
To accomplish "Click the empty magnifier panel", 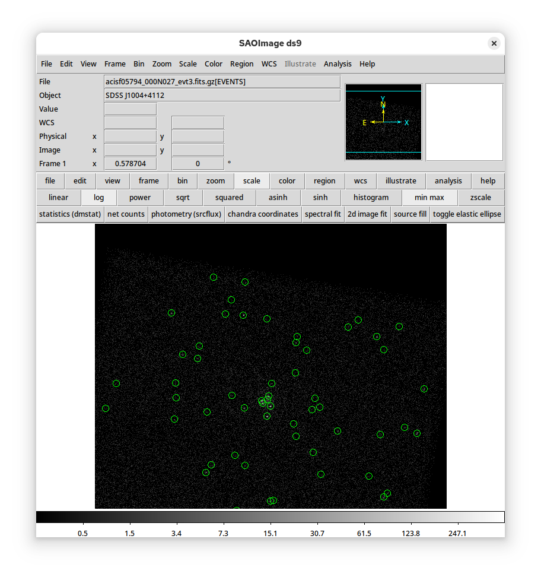I will [464, 122].
